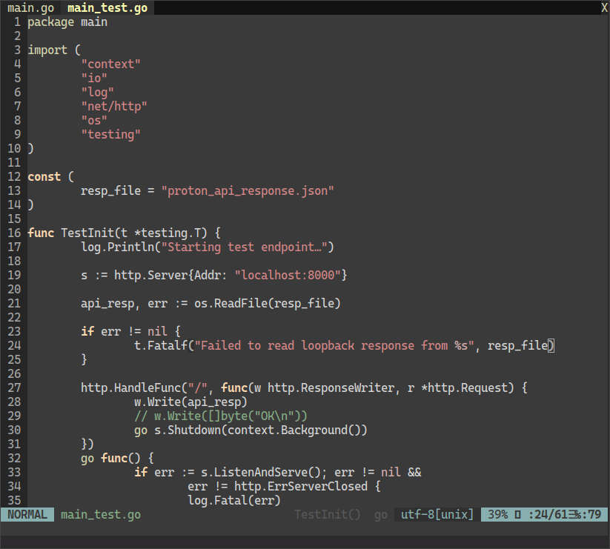Image resolution: width=610 pixels, height=549 pixels.
Task: Click the main_test.go filename in the status line
Action: tap(100, 514)
